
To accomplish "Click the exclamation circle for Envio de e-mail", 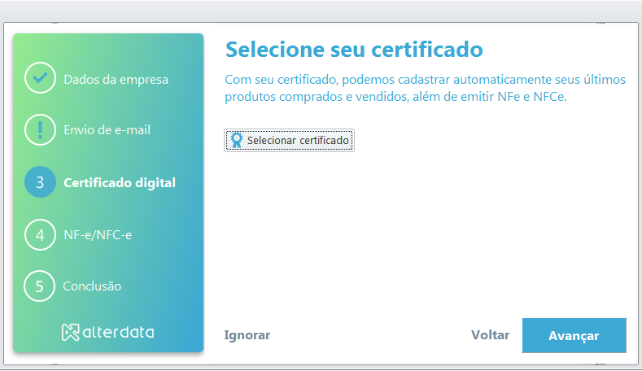I will (x=40, y=130).
